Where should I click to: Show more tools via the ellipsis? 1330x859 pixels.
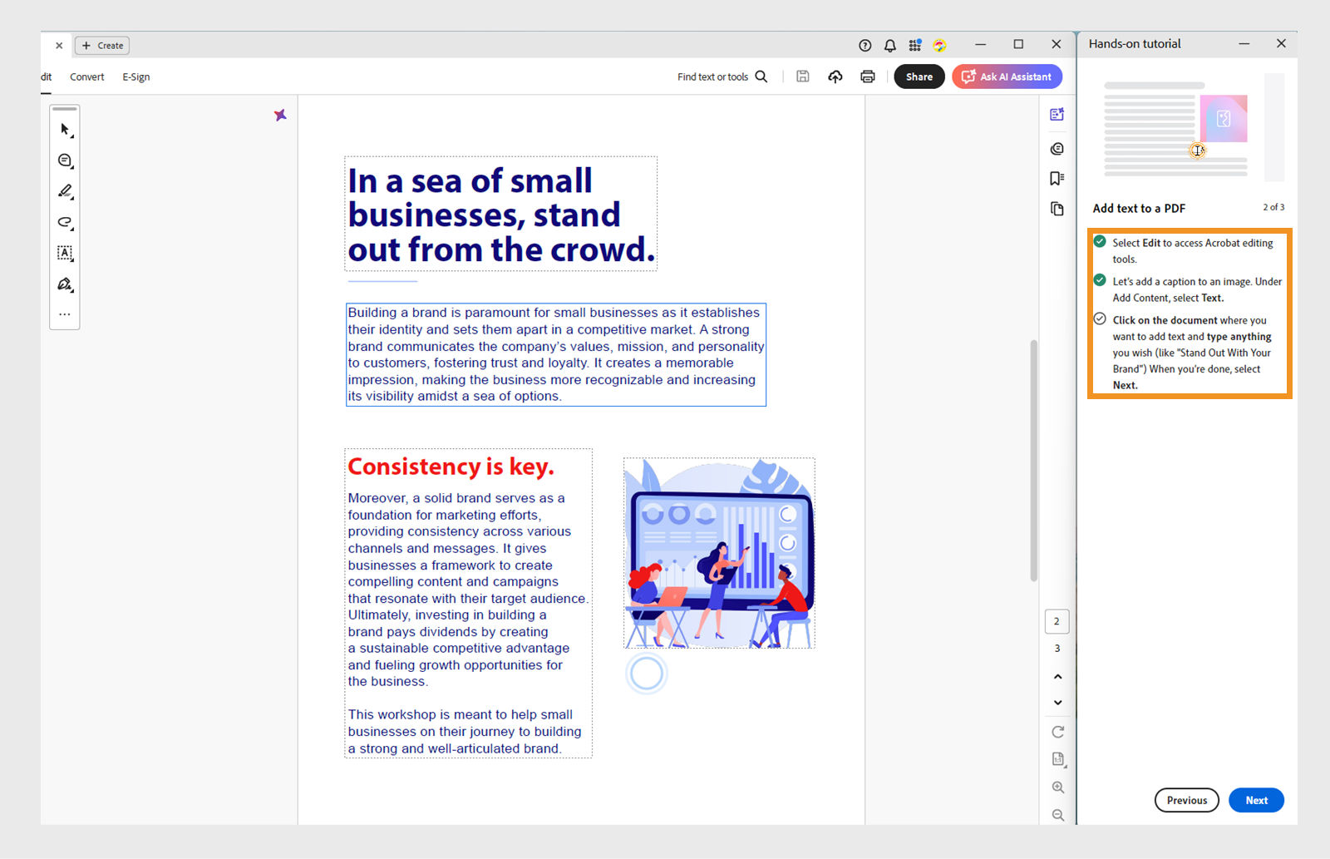[x=65, y=314]
